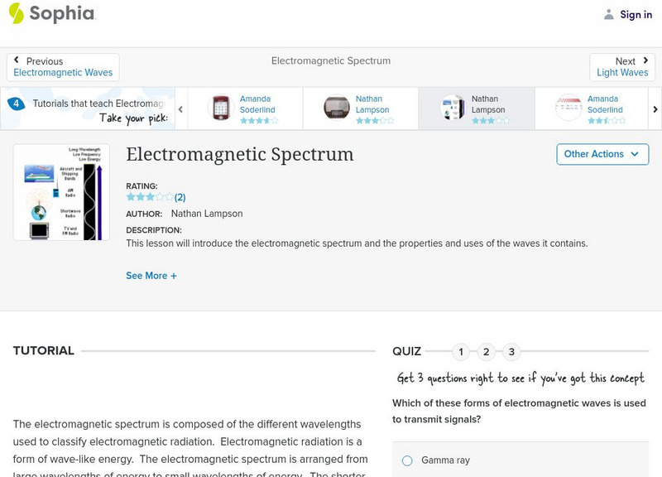The width and height of the screenshot is (662, 477).
Task: Select the Gamma ray radio option
Action: (x=407, y=460)
